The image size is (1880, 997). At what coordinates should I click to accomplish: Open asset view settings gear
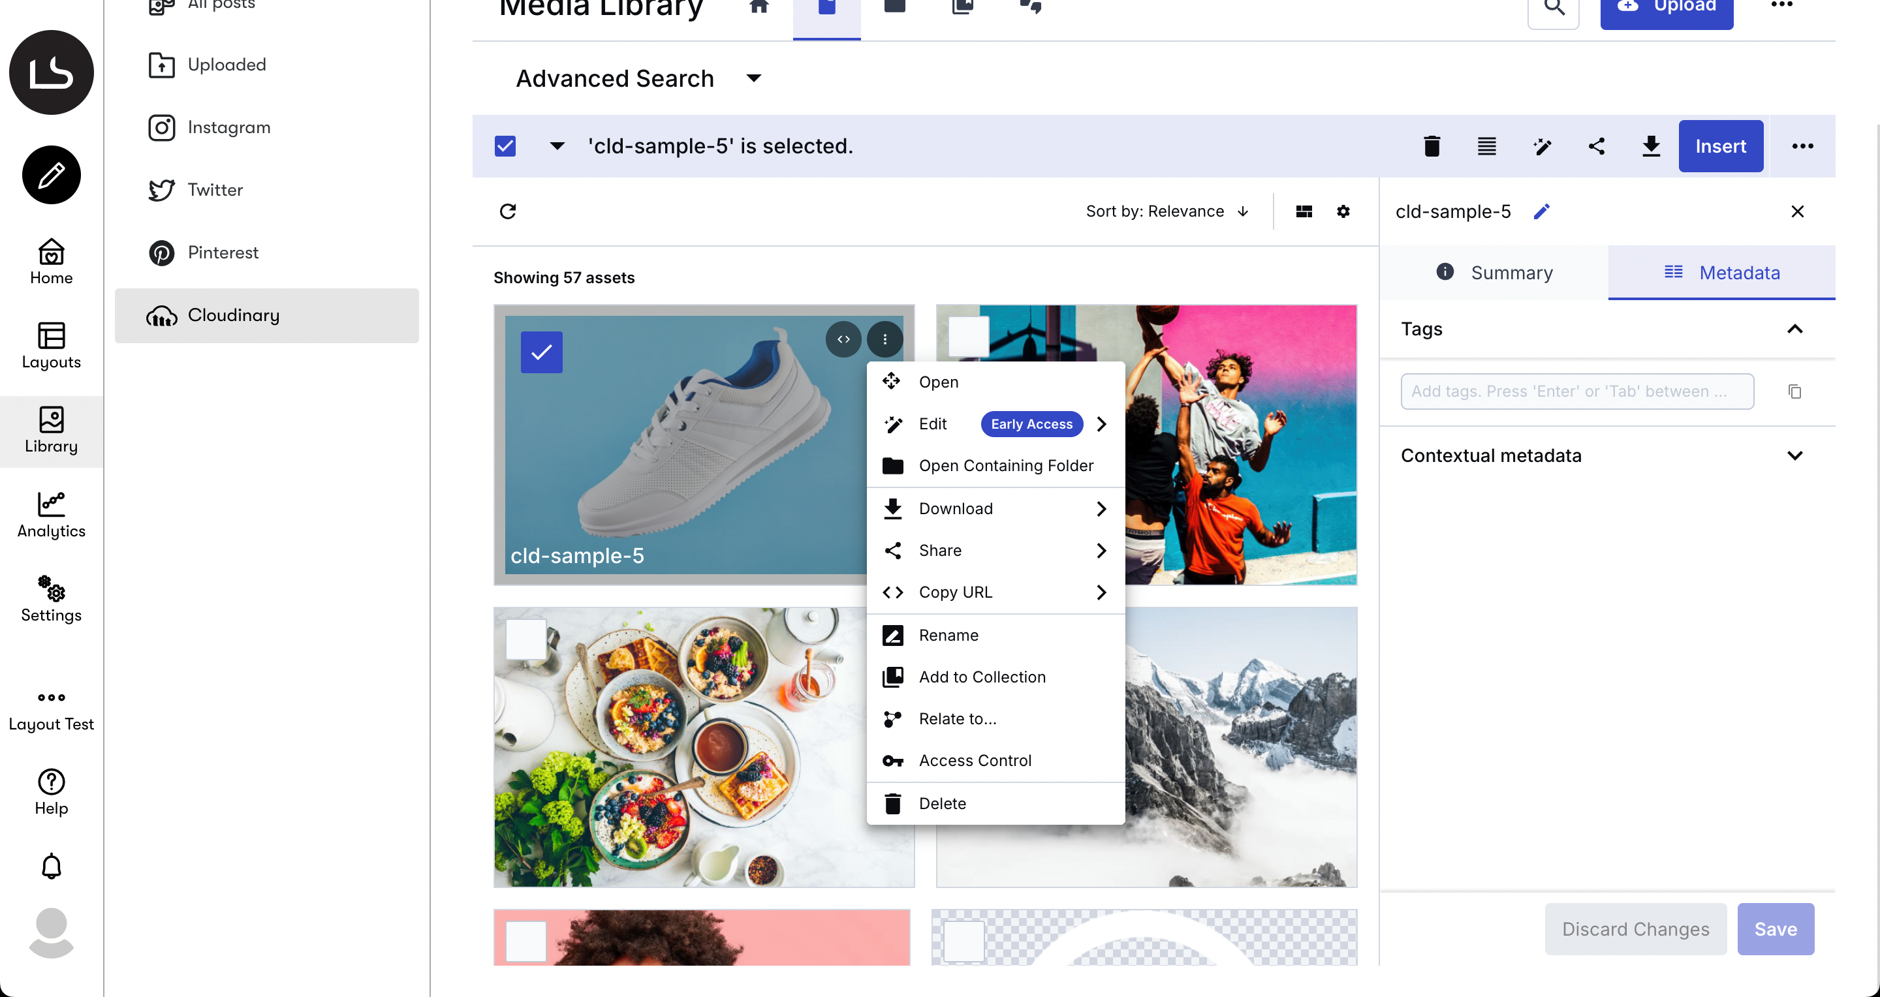[1343, 211]
